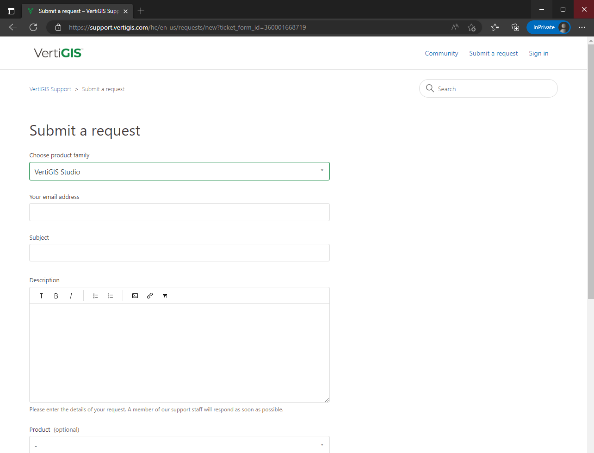Open the Community page
Viewport: 594px width, 453px height.
(x=441, y=53)
